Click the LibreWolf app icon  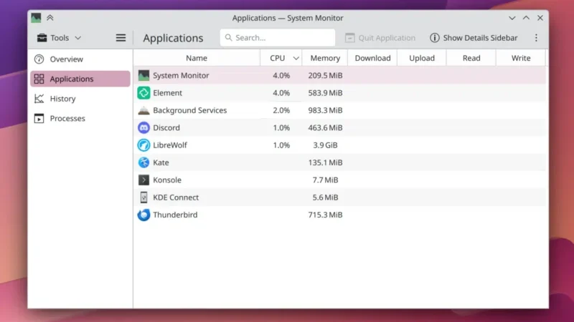click(x=143, y=145)
